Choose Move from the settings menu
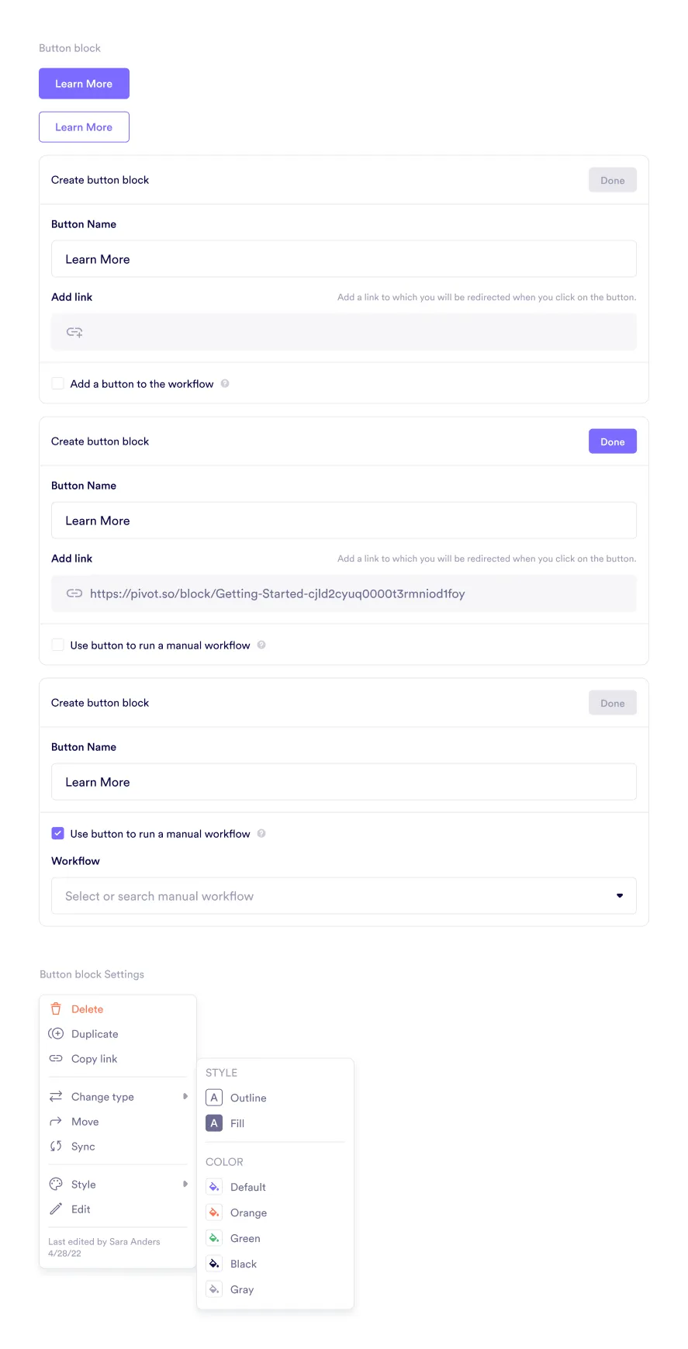688x1349 pixels. tap(85, 1122)
